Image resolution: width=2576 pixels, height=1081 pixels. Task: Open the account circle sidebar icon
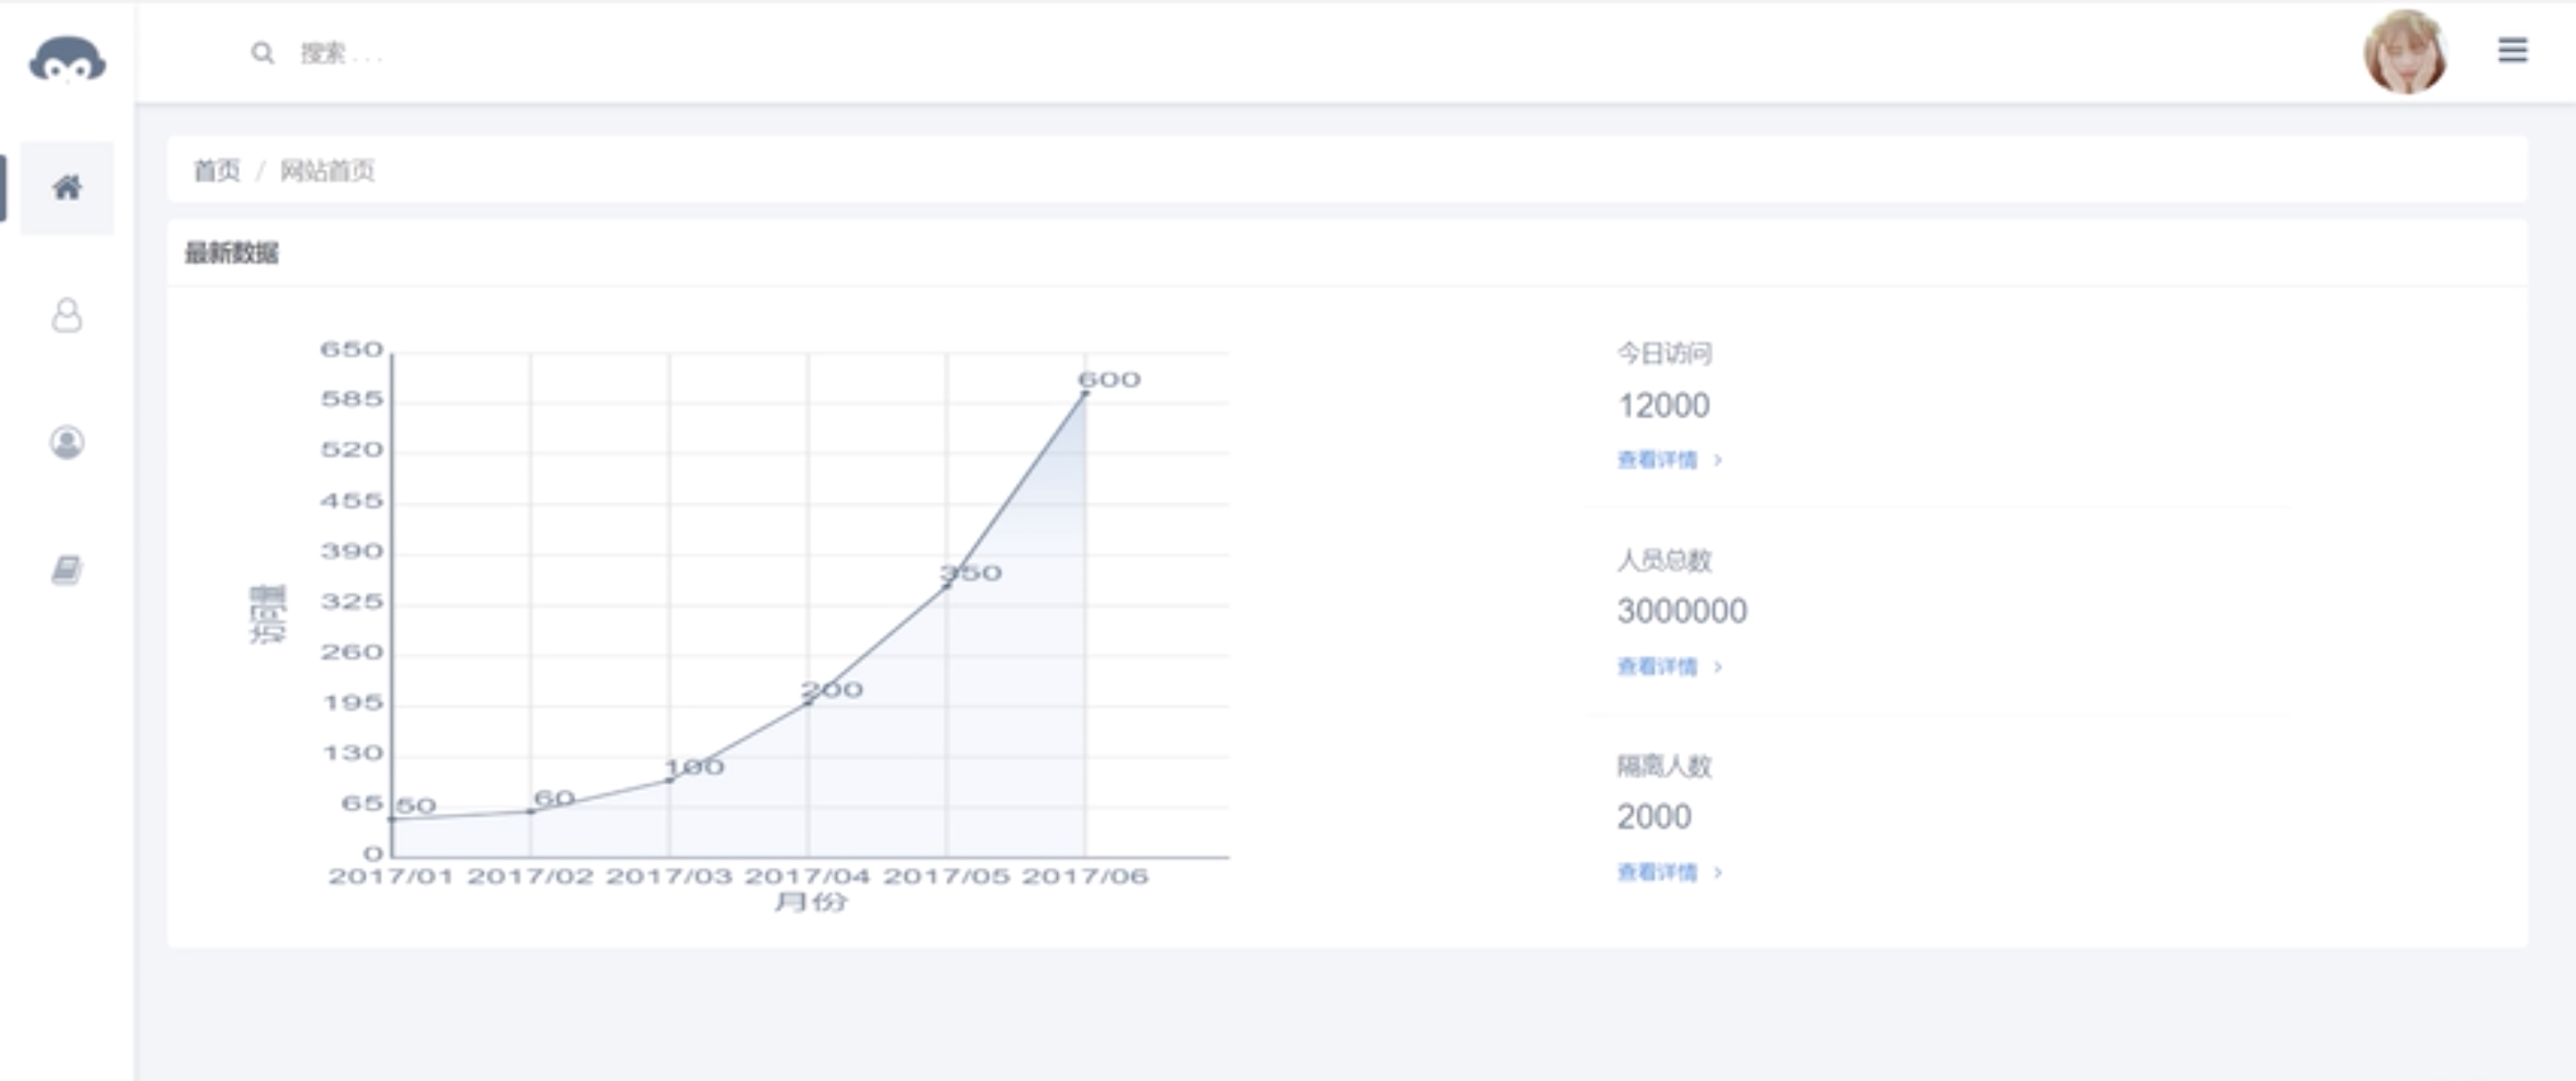[x=67, y=442]
